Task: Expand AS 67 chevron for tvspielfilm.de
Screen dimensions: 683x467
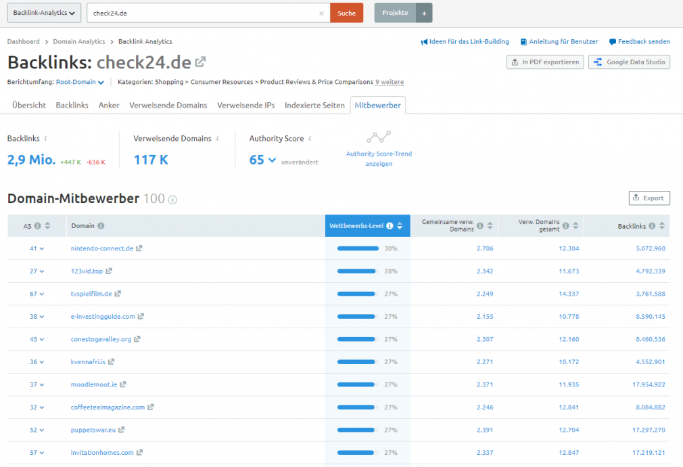Action: point(42,294)
